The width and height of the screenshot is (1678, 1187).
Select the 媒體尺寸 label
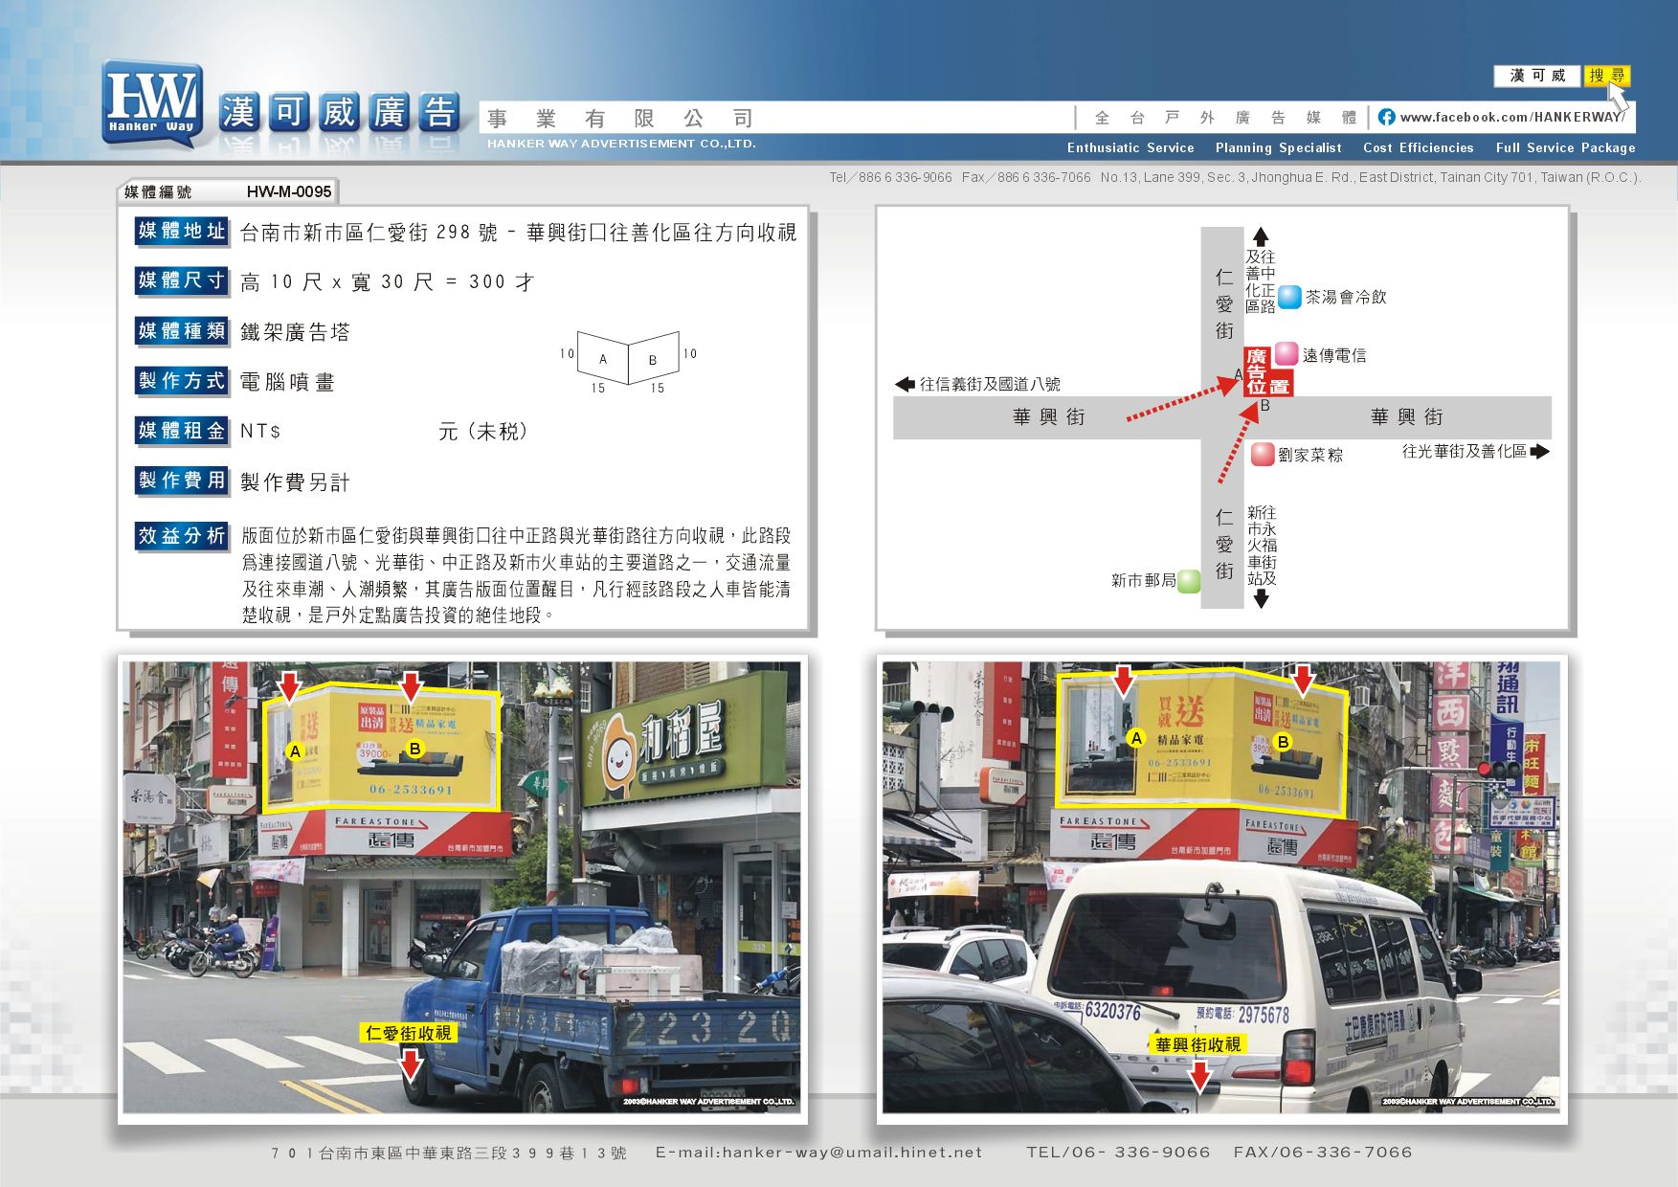click(x=182, y=280)
